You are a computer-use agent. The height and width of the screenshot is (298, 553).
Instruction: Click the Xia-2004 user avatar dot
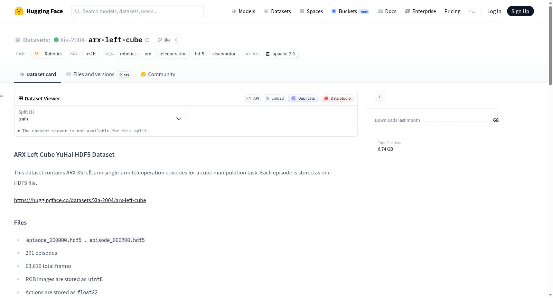point(56,40)
